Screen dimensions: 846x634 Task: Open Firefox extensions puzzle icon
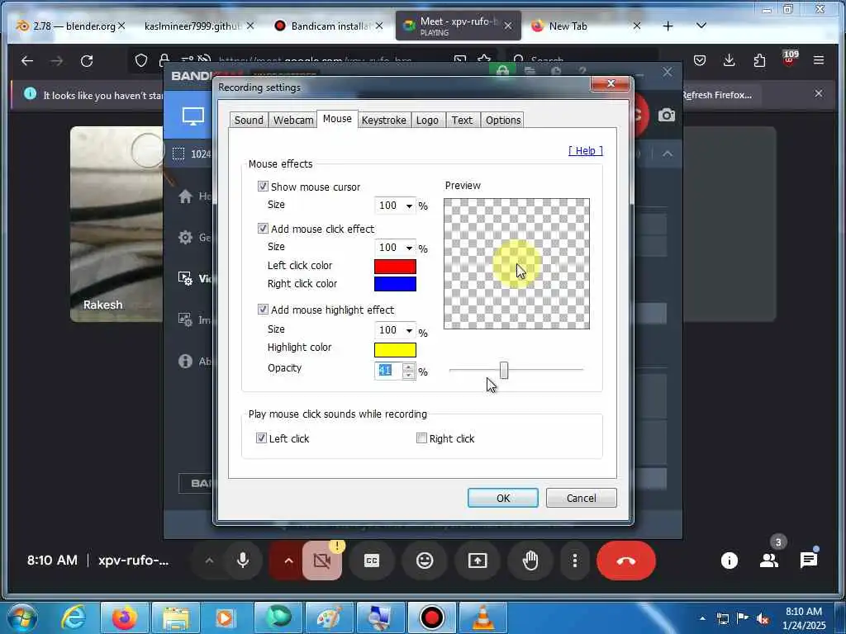click(759, 60)
